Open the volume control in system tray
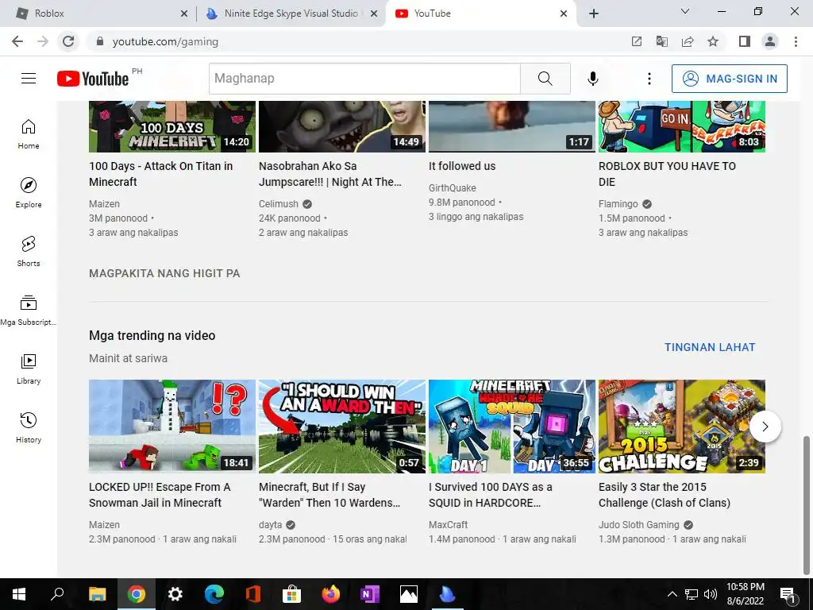The image size is (813, 610). pos(711,594)
